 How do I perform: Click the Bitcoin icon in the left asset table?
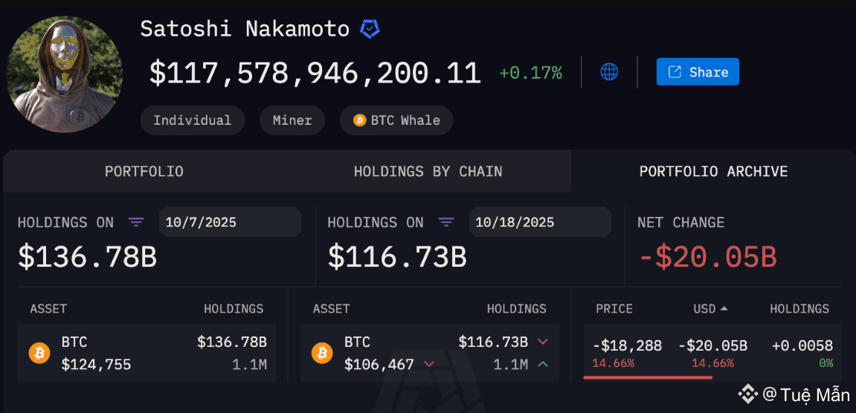(39, 353)
